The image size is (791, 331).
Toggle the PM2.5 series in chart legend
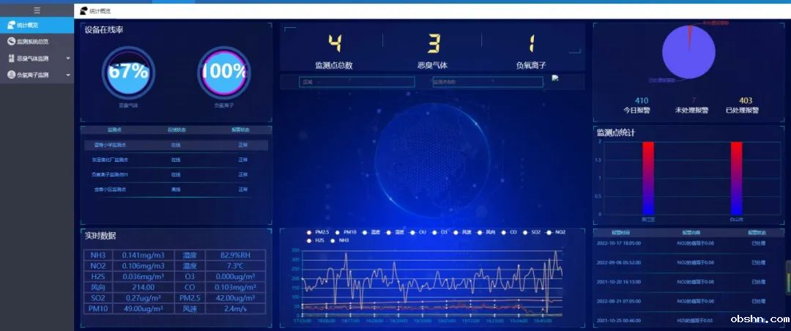point(310,232)
